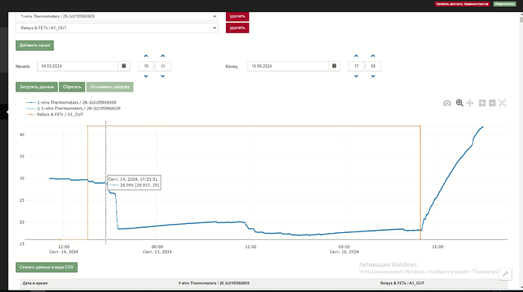This screenshot has width=523, height=292.
Task: Open the wrench settings icon
Action: click(506, 274)
